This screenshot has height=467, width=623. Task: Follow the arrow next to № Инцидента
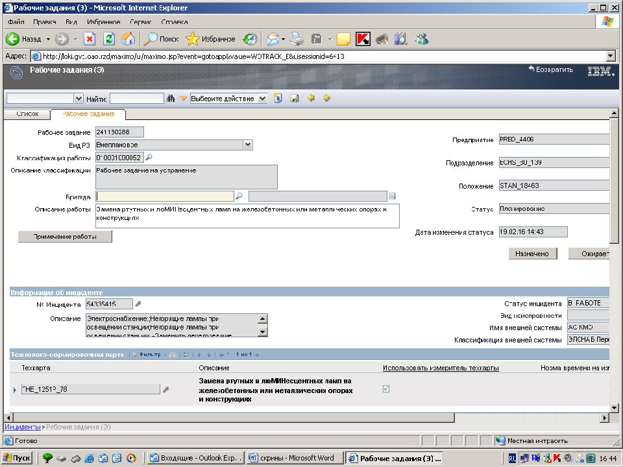point(138,304)
